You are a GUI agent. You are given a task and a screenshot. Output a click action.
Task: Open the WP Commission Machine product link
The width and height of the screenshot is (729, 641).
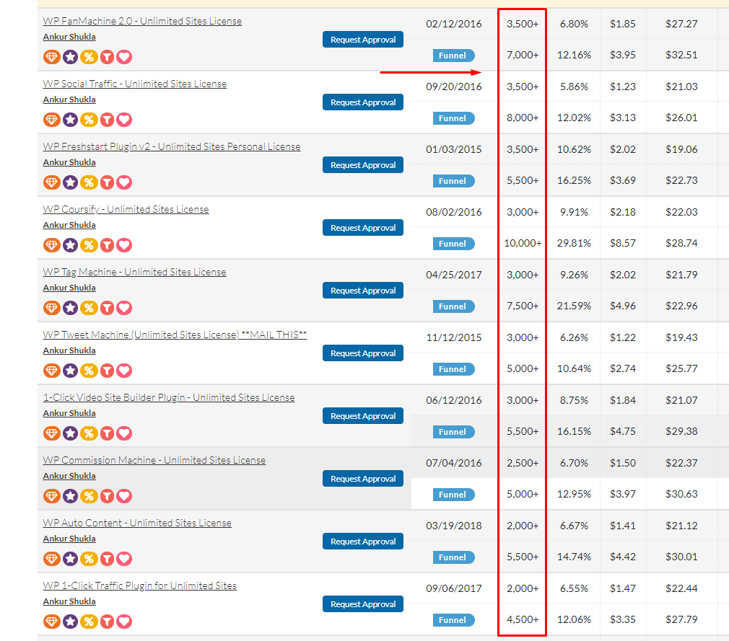point(154,460)
